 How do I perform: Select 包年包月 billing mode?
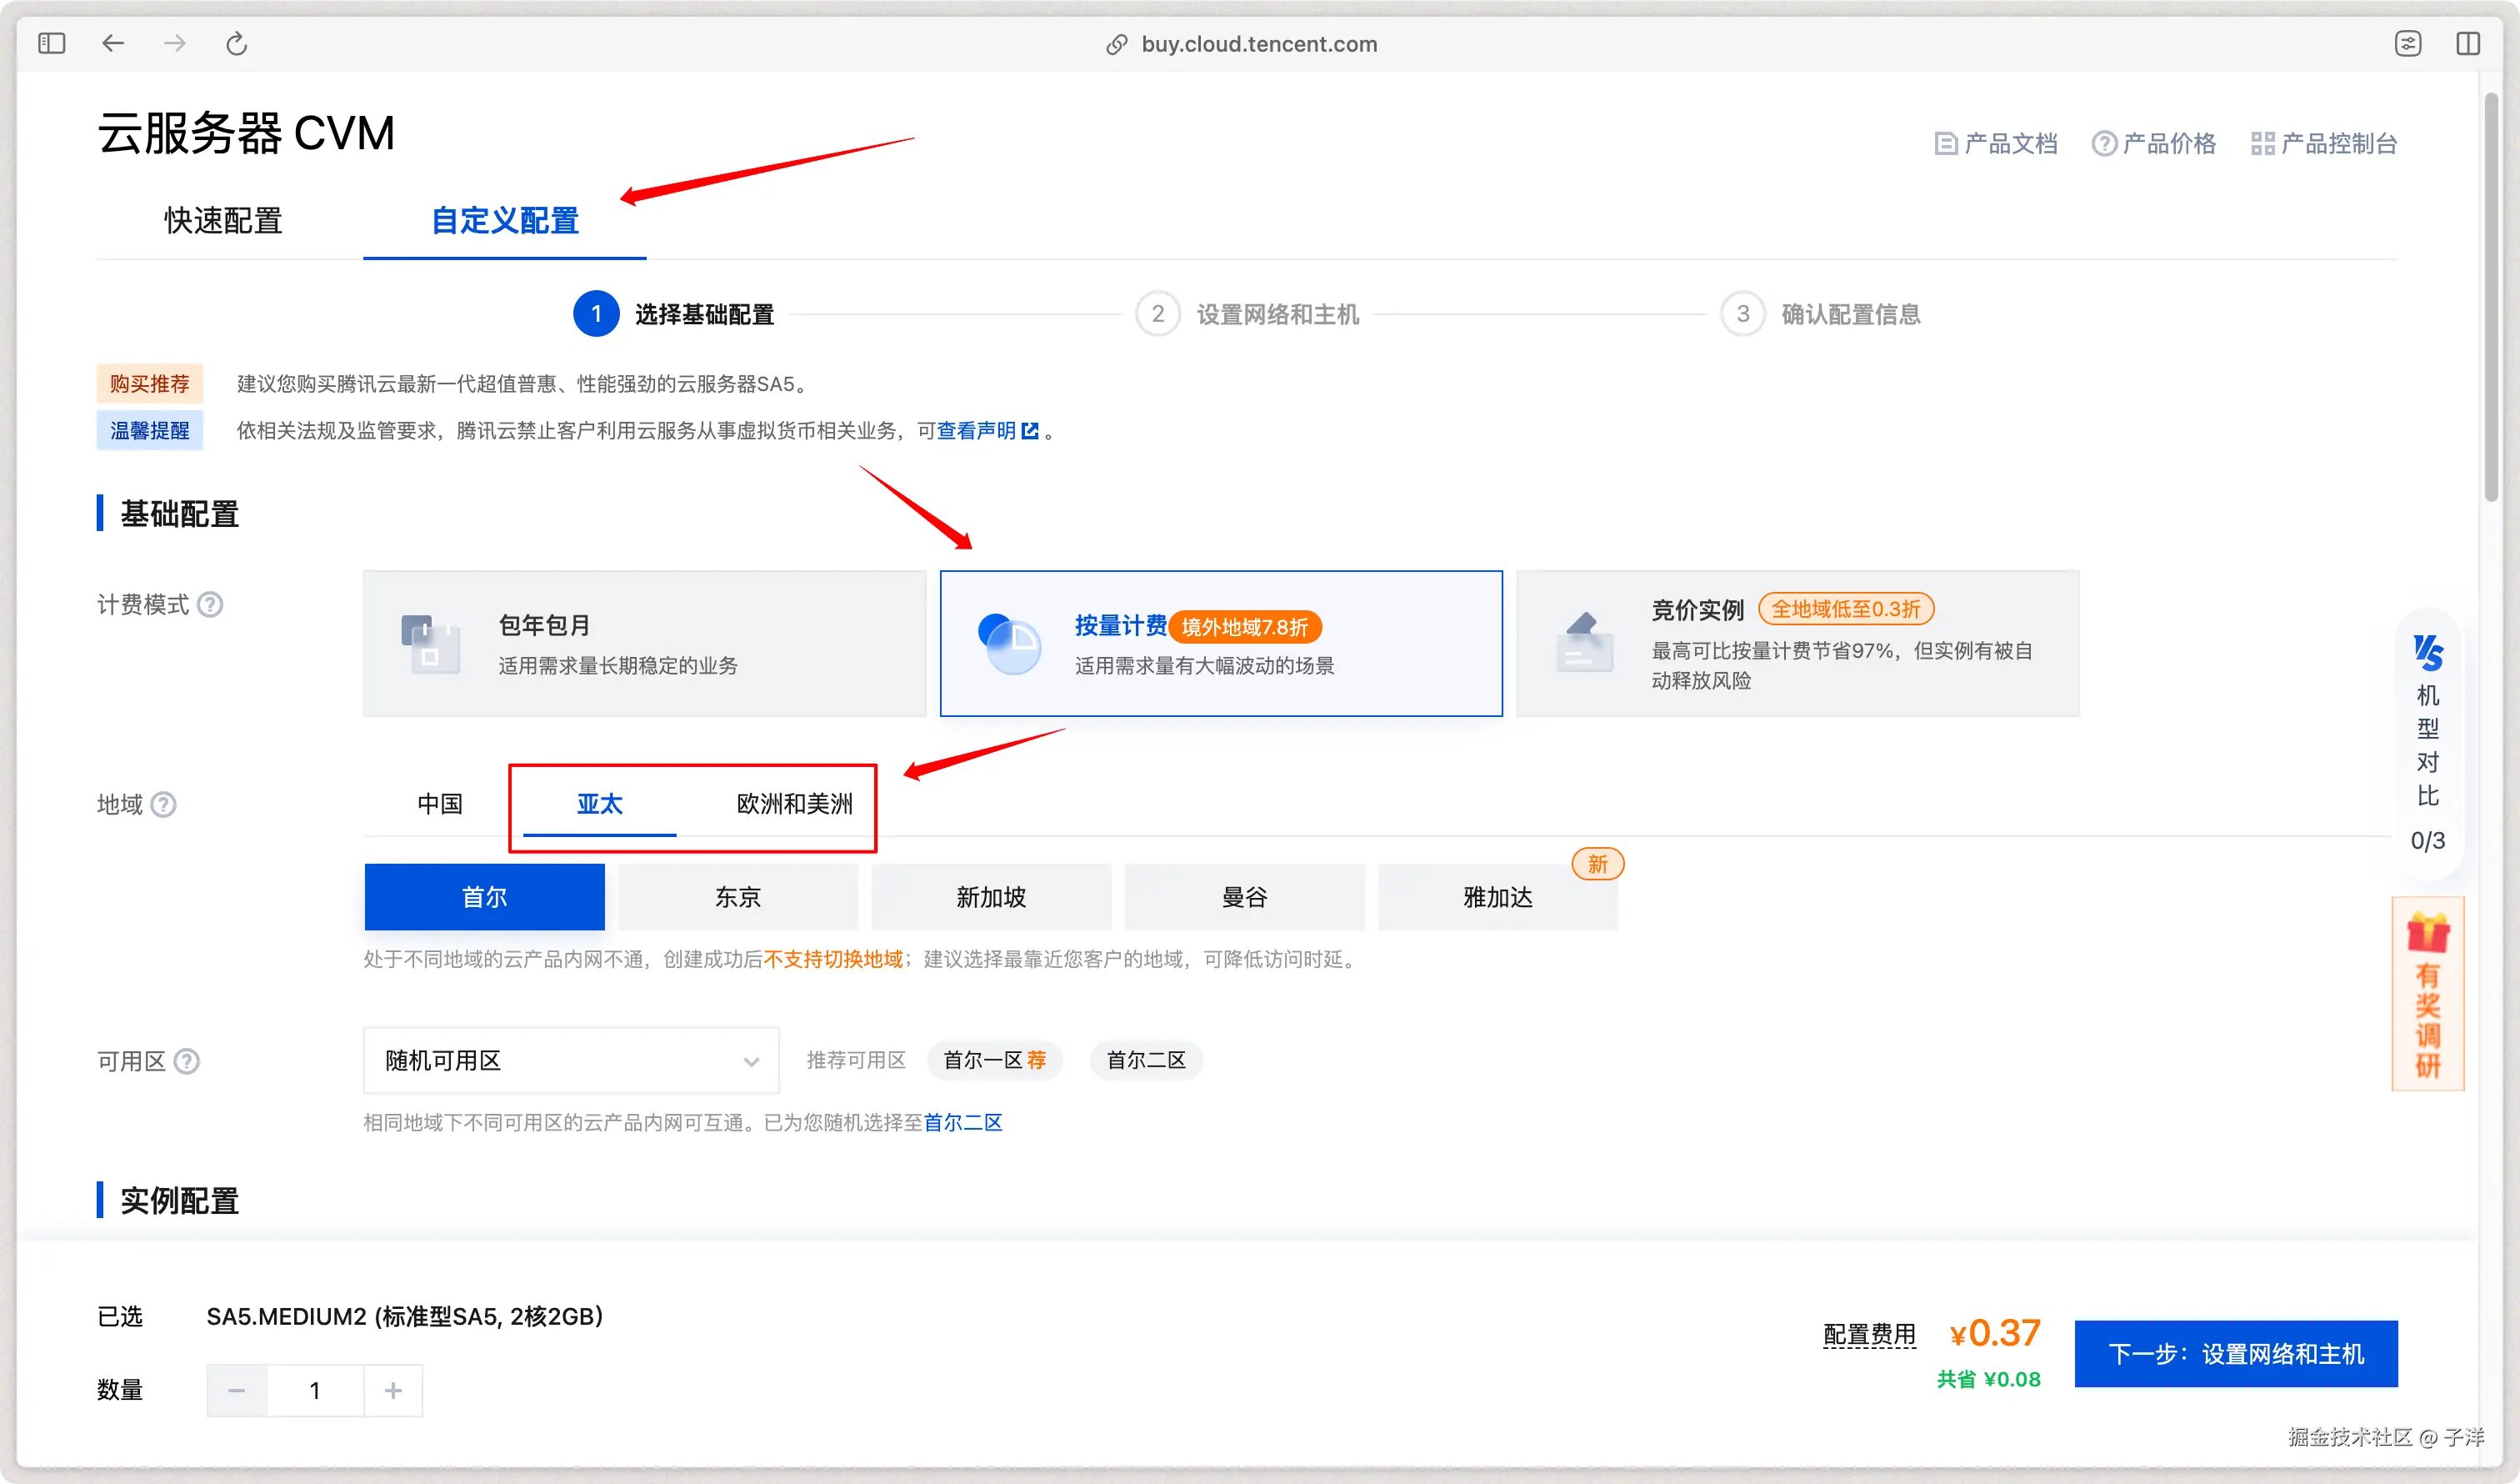[644, 644]
